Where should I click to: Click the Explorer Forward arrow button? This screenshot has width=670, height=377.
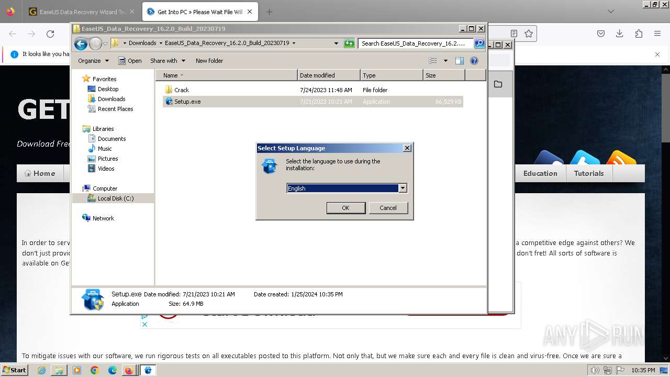click(95, 43)
